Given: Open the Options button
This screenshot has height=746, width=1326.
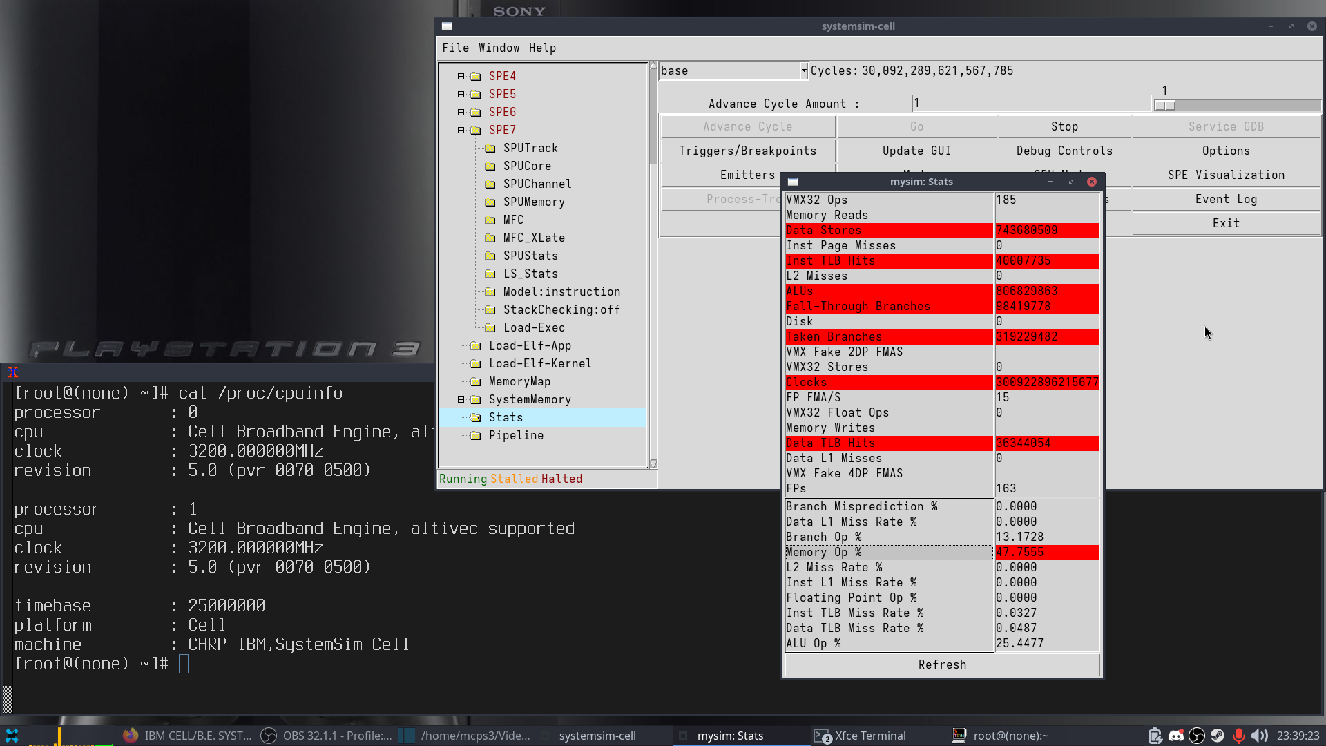Looking at the screenshot, I should [1226, 151].
